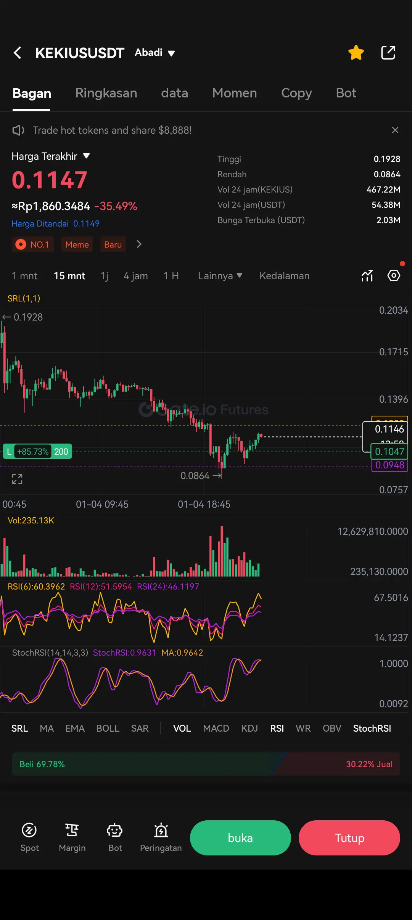Dismiss the Trade hot tokens banner
Viewport: 412px width, 920px height.
point(395,130)
